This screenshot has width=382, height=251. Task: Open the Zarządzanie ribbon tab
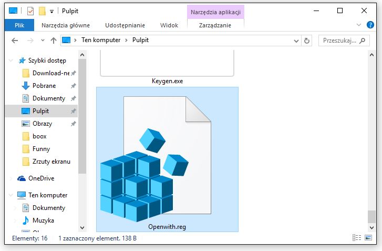tap(215, 25)
